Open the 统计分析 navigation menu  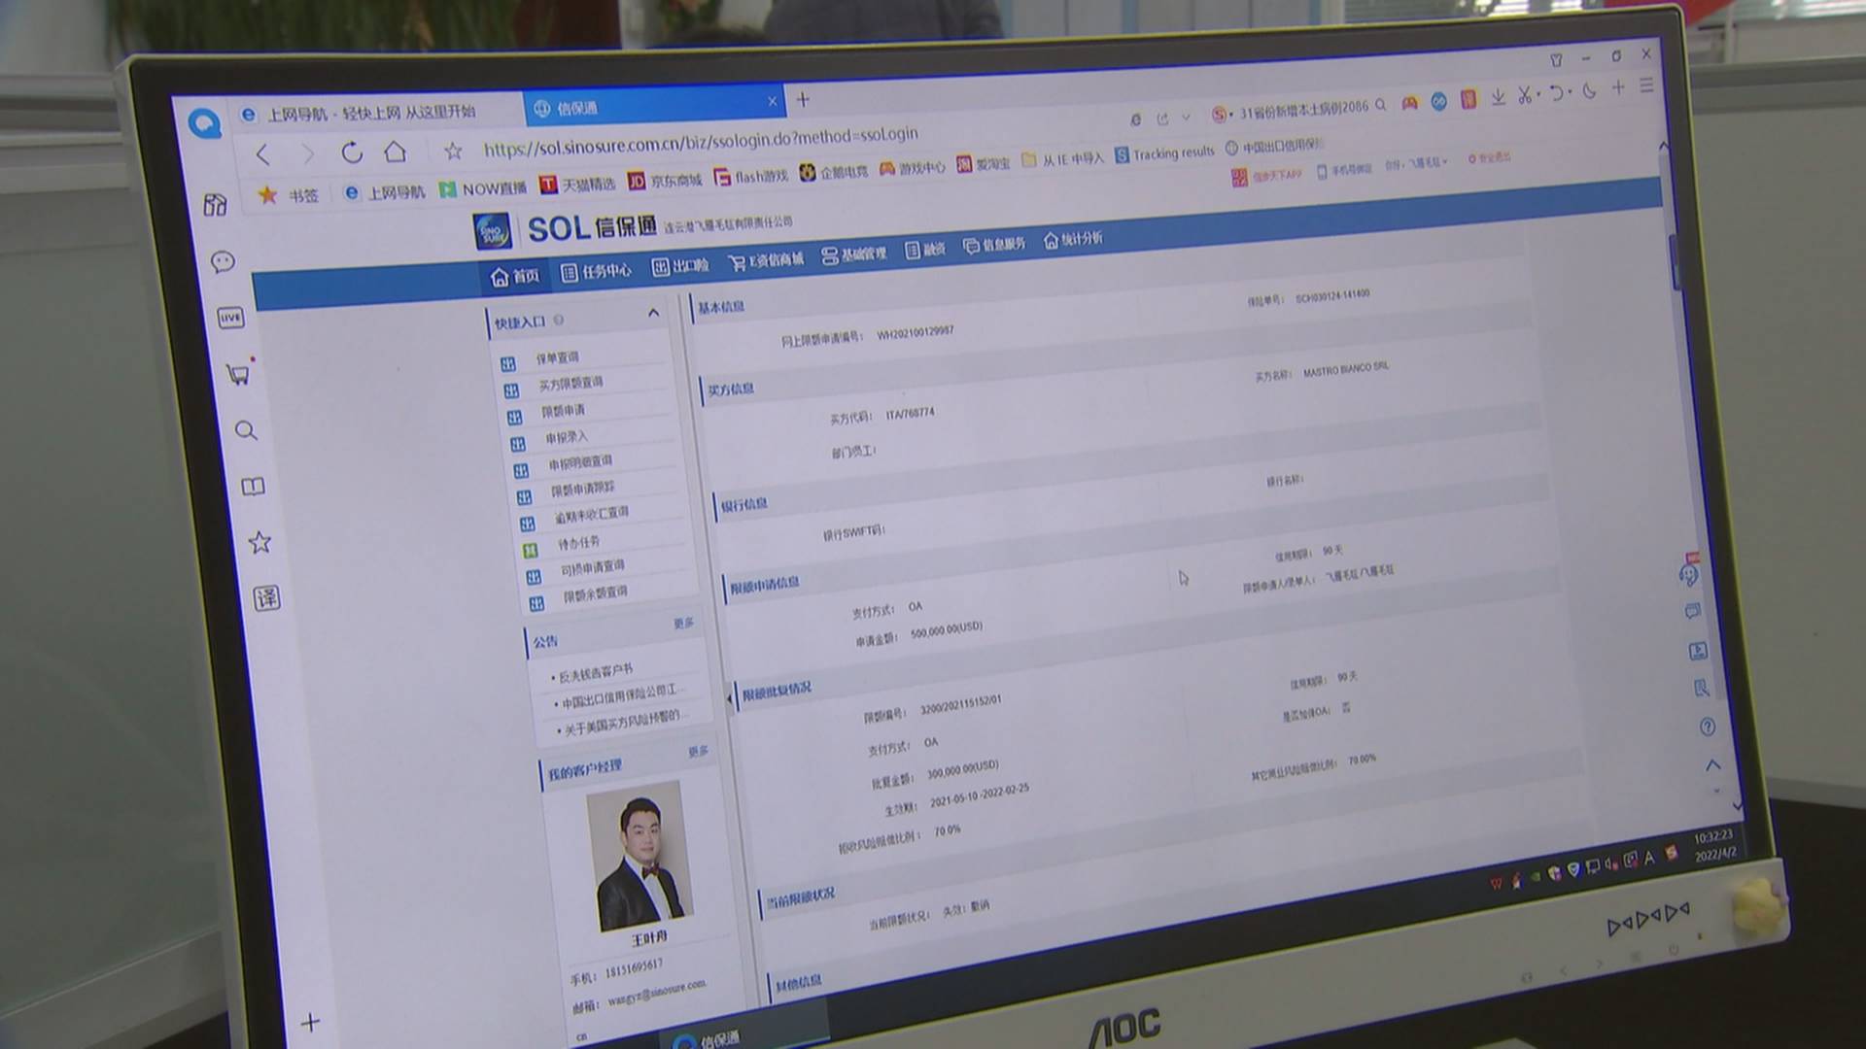point(1072,239)
